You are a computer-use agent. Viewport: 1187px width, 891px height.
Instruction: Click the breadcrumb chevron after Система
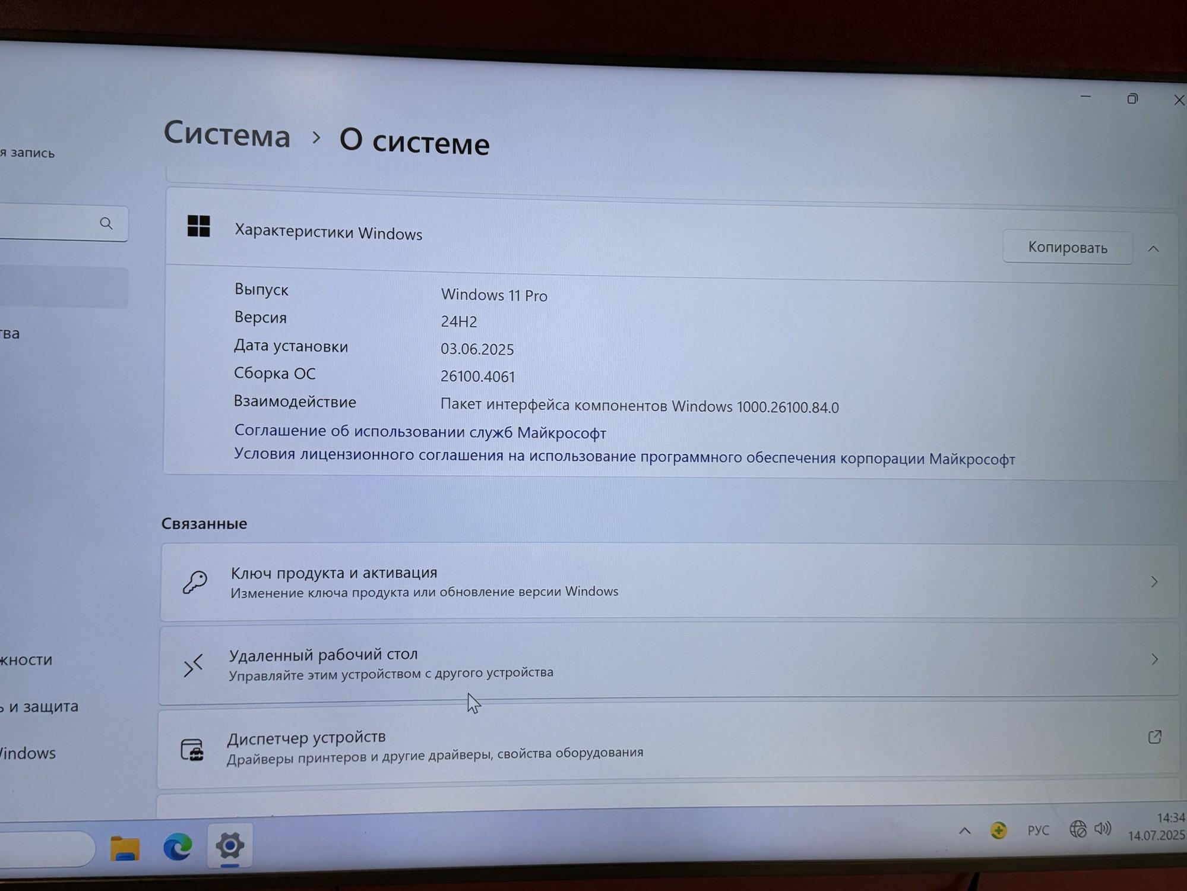[x=316, y=138]
